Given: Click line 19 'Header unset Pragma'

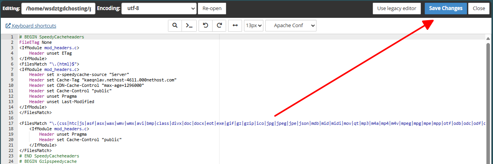Looking at the screenshot, I should coord(63,134).
